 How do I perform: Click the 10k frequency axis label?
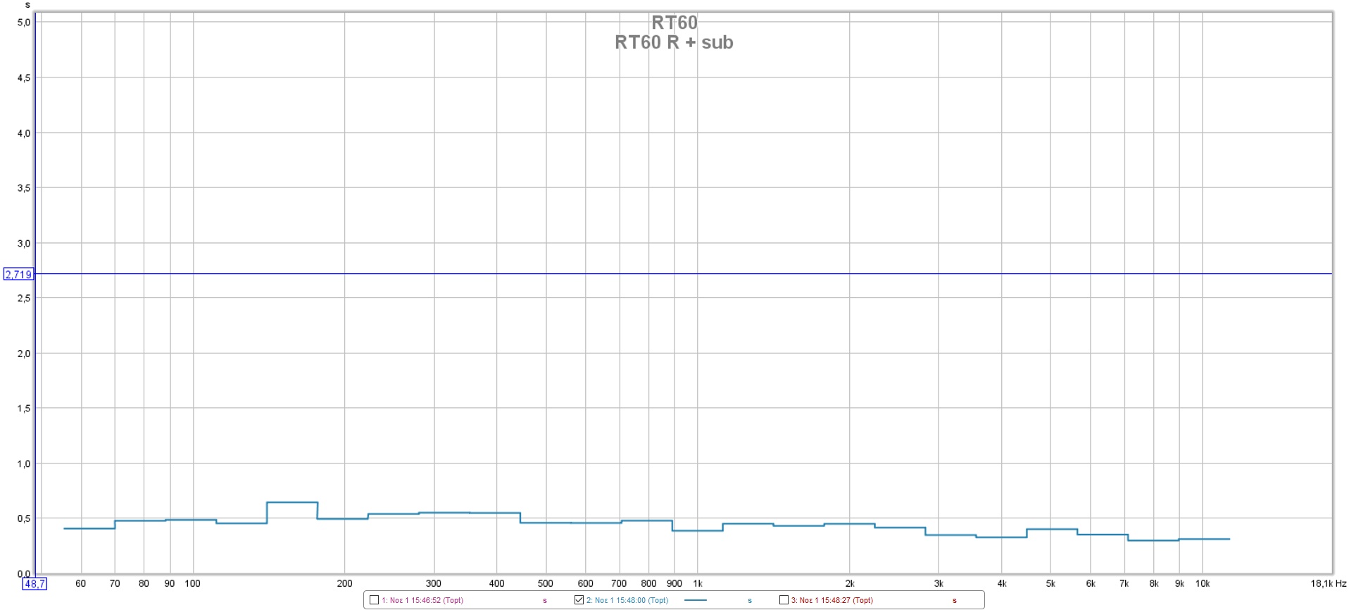(x=1203, y=583)
